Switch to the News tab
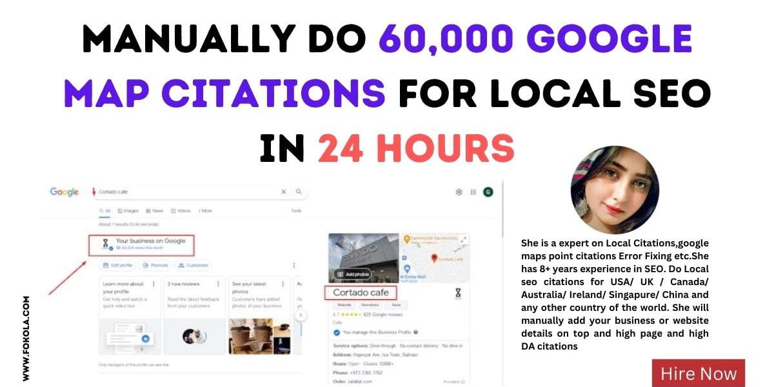Screen dimensions: 774x387 155,211
